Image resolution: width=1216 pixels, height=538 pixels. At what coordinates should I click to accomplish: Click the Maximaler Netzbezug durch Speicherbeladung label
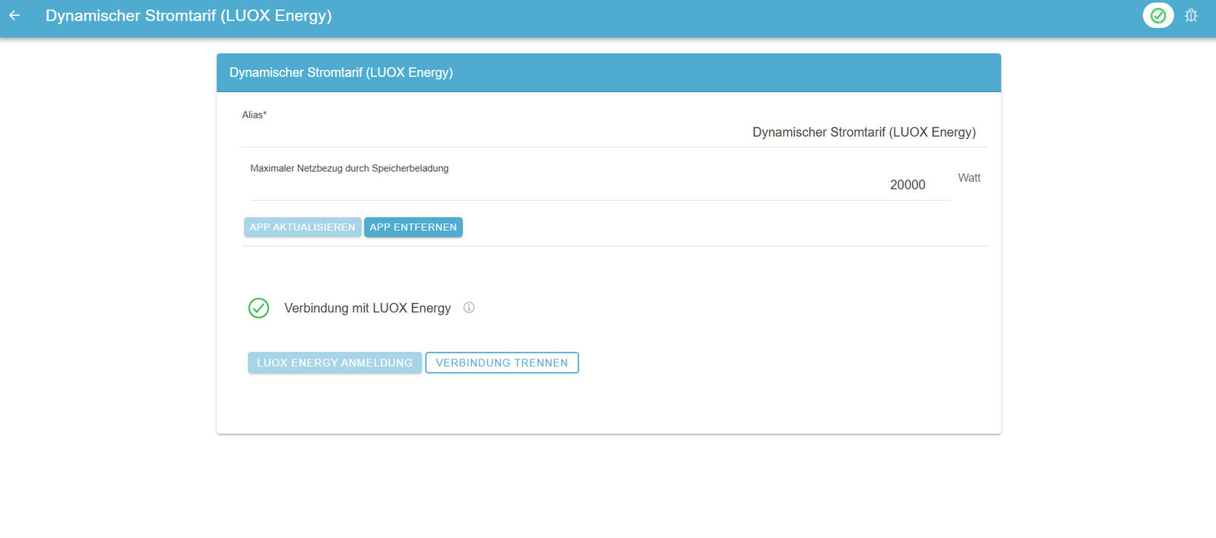tap(349, 168)
